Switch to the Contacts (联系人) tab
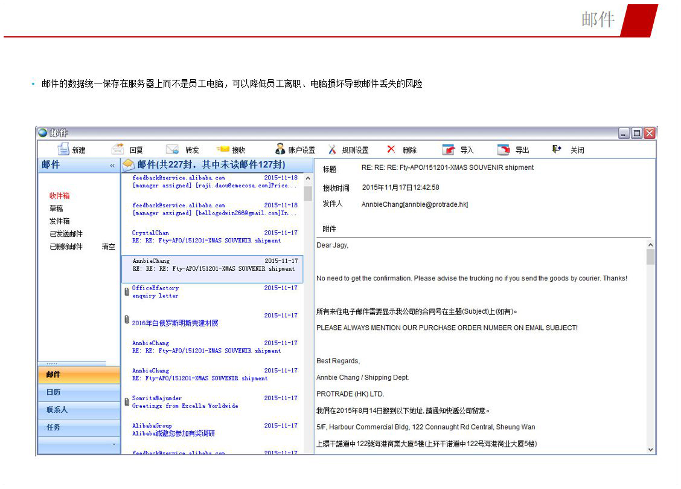Screen dimensions: 681x489 click(x=57, y=410)
